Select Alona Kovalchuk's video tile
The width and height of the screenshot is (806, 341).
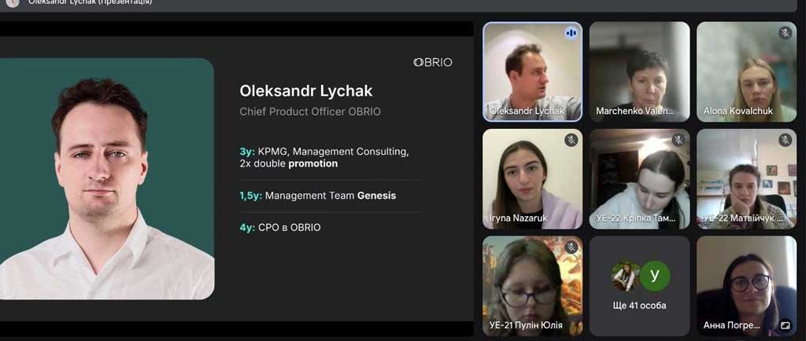pyautogui.click(x=746, y=71)
